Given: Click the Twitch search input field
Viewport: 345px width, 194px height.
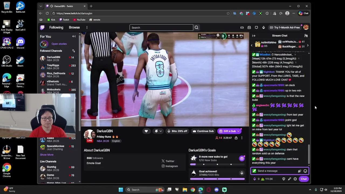Looking at the screenshot, I should 161,27.
